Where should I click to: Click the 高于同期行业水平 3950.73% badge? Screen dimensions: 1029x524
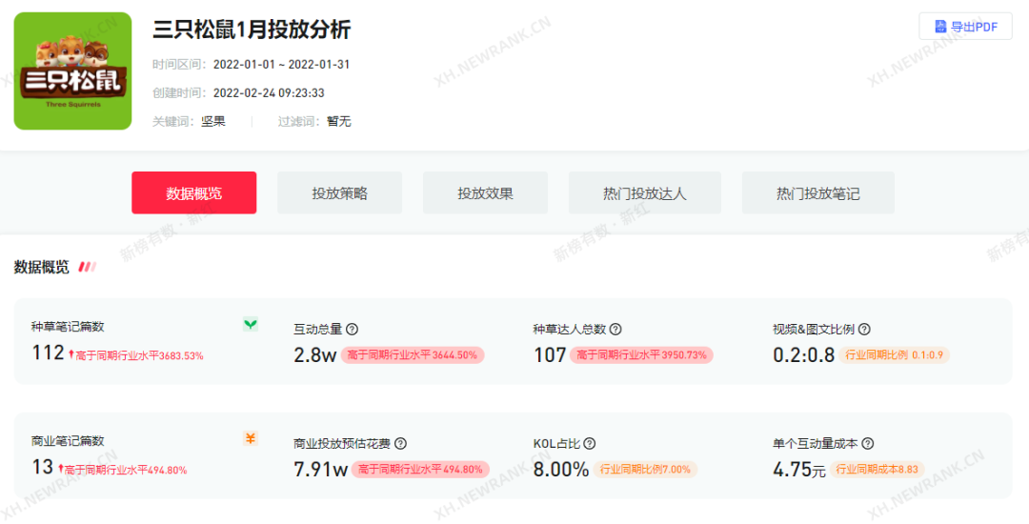(641, 354)
